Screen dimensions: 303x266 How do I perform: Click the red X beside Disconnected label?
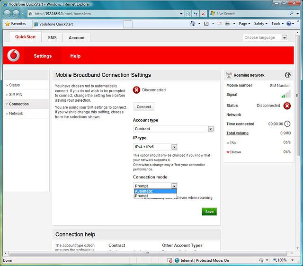(x=136, y=90)
